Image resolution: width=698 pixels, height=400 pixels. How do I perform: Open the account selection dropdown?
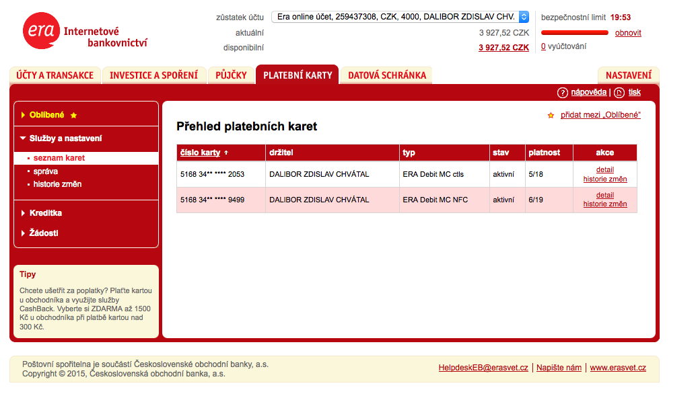pos(400,17)
